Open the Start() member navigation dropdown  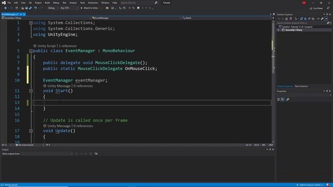click(227, 18)
